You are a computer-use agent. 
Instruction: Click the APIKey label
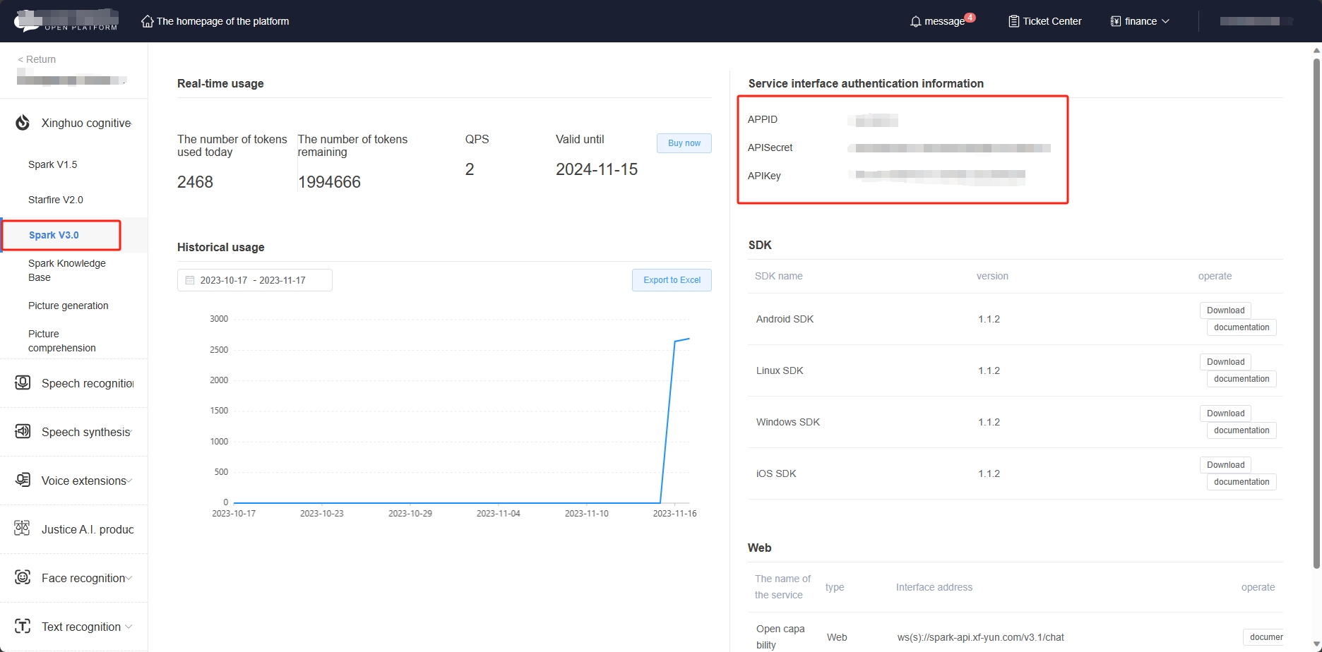764,176
